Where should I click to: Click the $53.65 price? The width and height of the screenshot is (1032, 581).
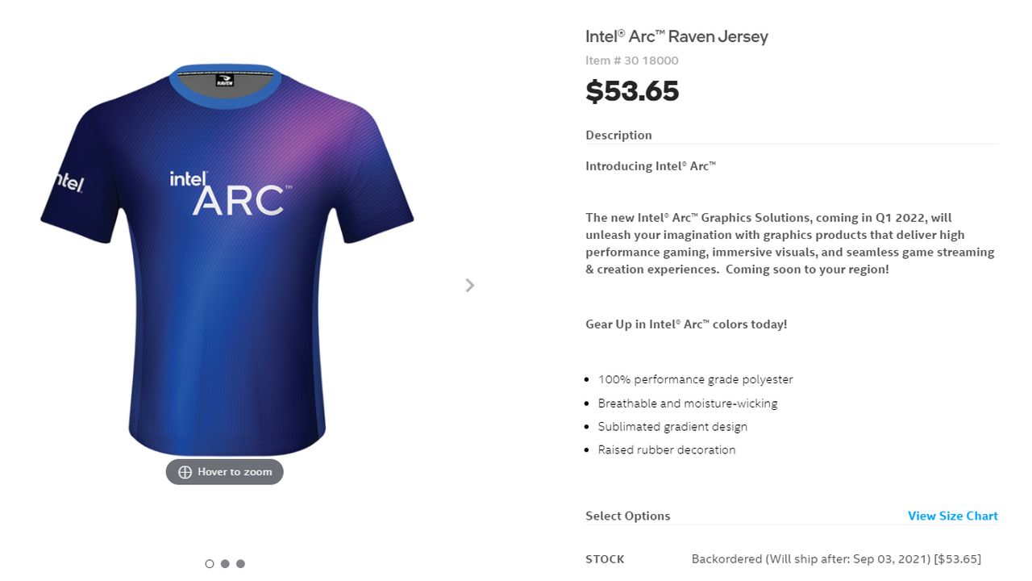(632, 91)
